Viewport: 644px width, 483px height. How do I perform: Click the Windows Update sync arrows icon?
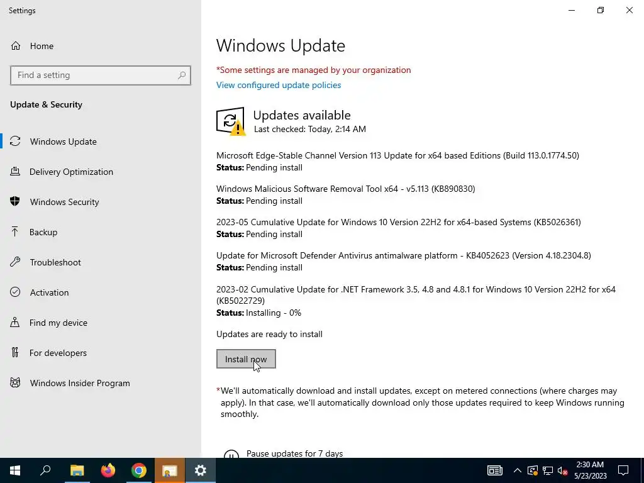click(15, 142)
